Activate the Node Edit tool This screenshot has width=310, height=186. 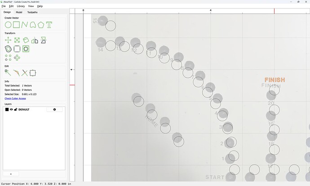(x=8, y=73)
